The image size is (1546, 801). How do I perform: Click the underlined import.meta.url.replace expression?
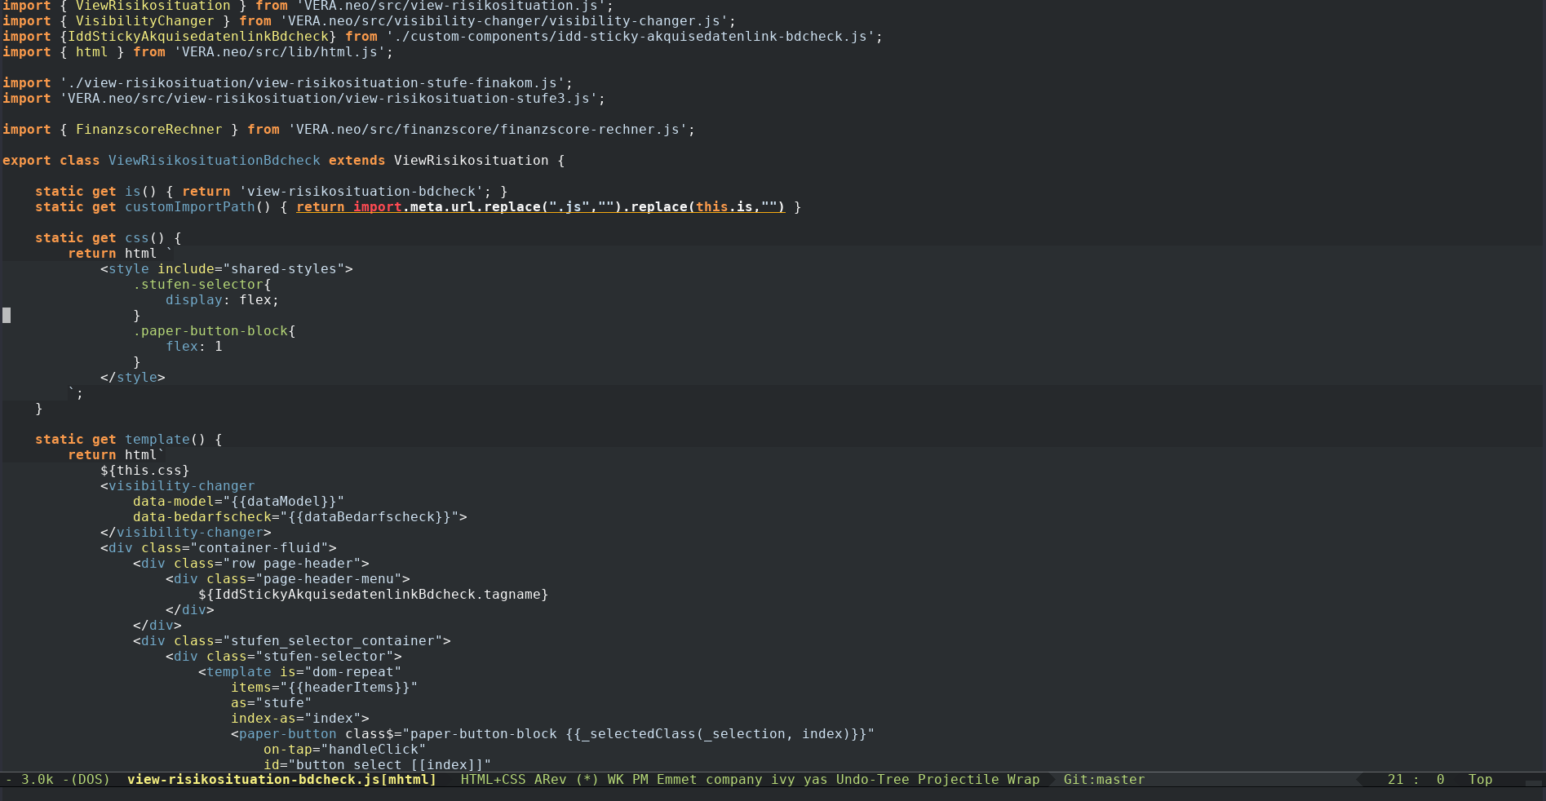[540, 207]
